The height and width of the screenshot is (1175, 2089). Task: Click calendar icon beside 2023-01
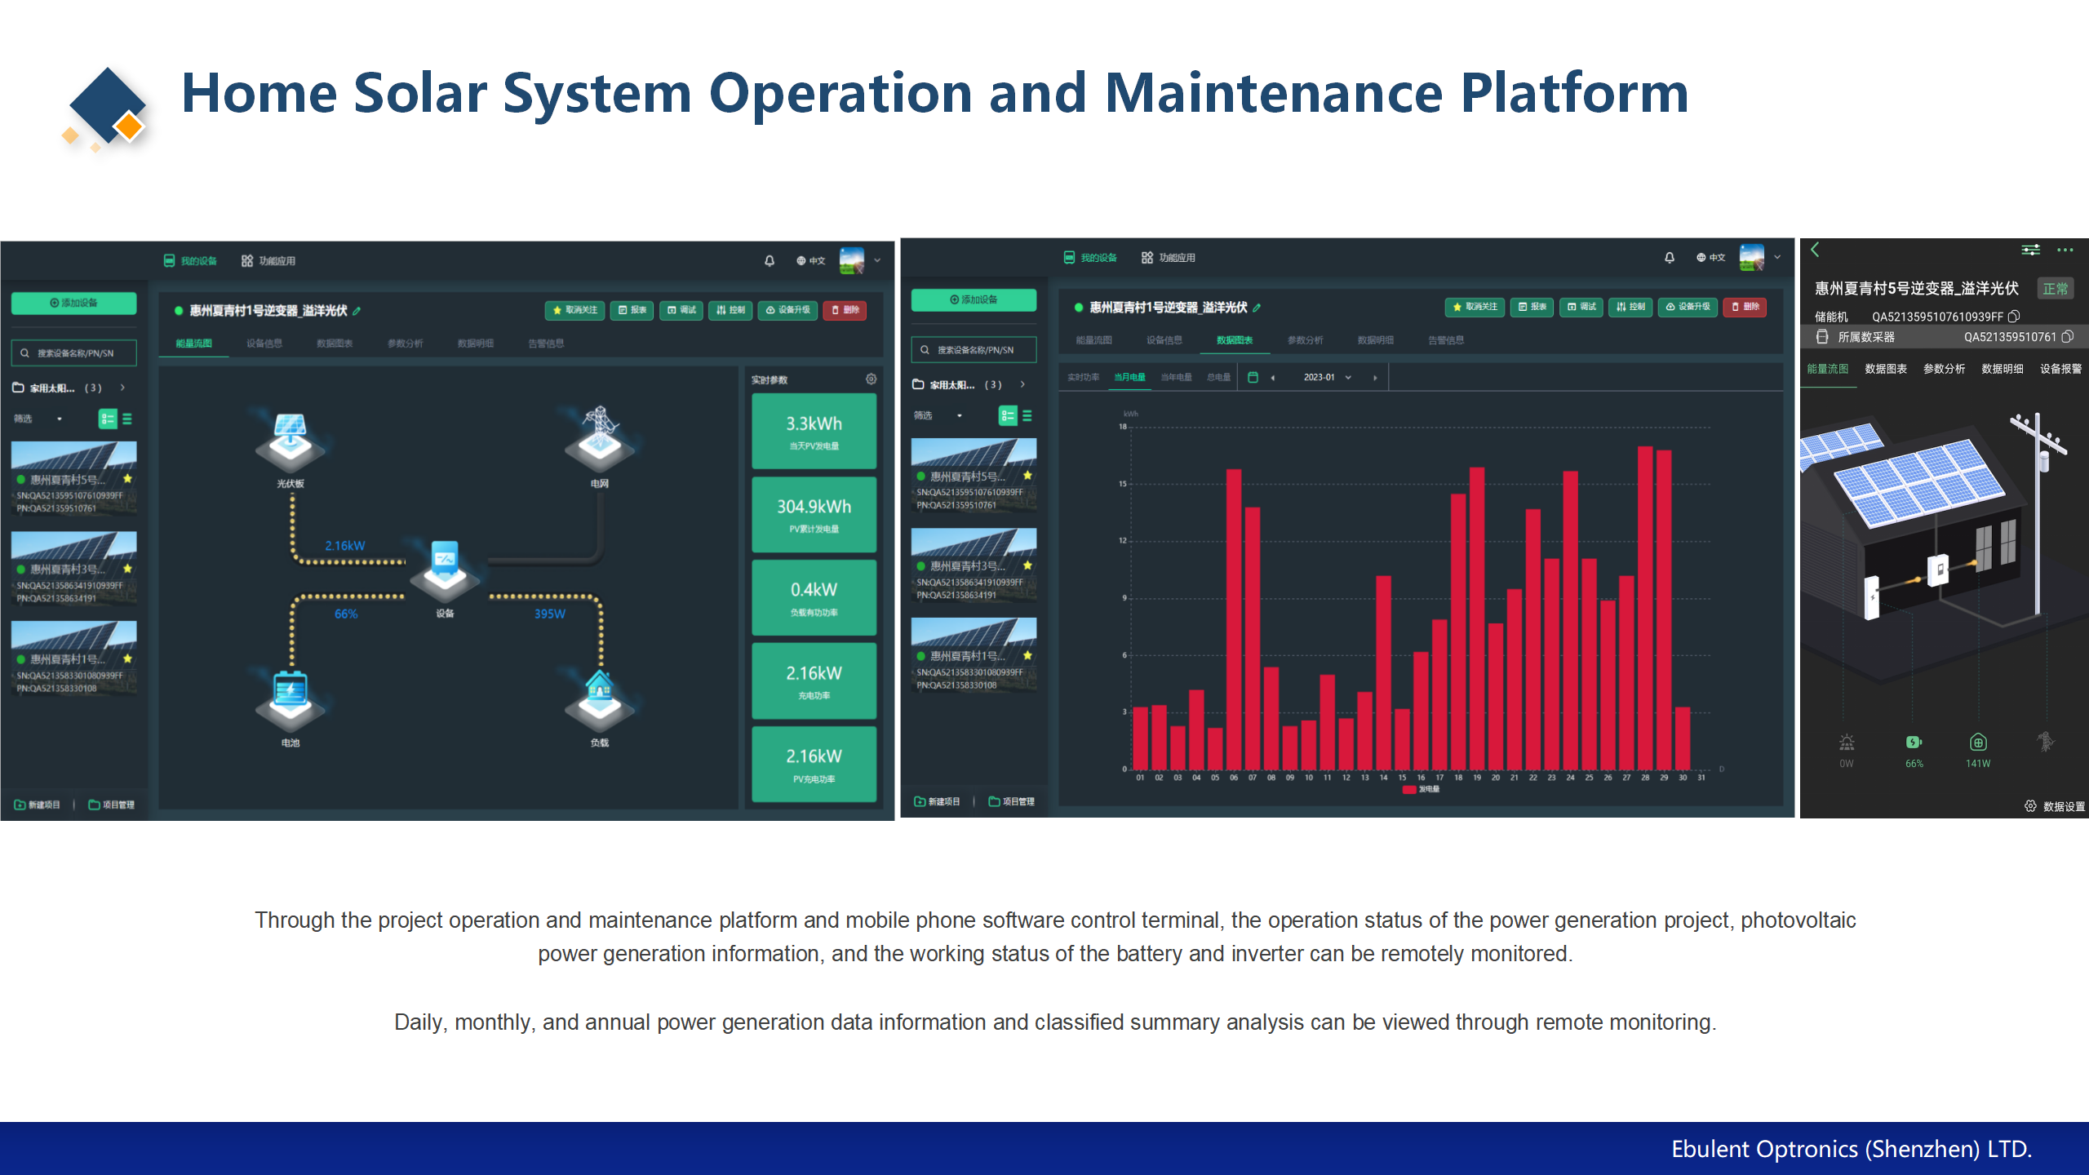point(1253,377)
